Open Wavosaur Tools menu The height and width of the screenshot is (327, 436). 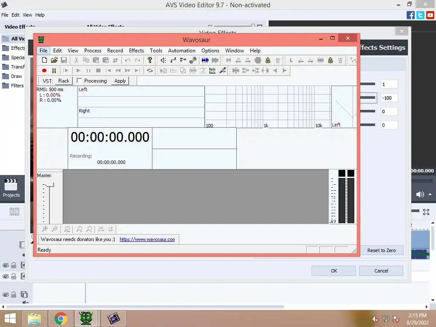[x=156, y=51]
